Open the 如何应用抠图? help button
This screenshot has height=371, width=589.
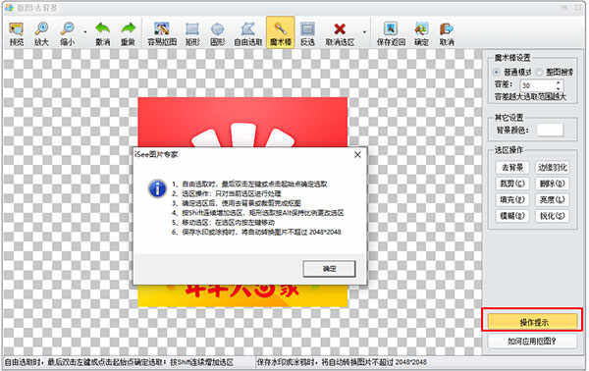coord(532,341)
